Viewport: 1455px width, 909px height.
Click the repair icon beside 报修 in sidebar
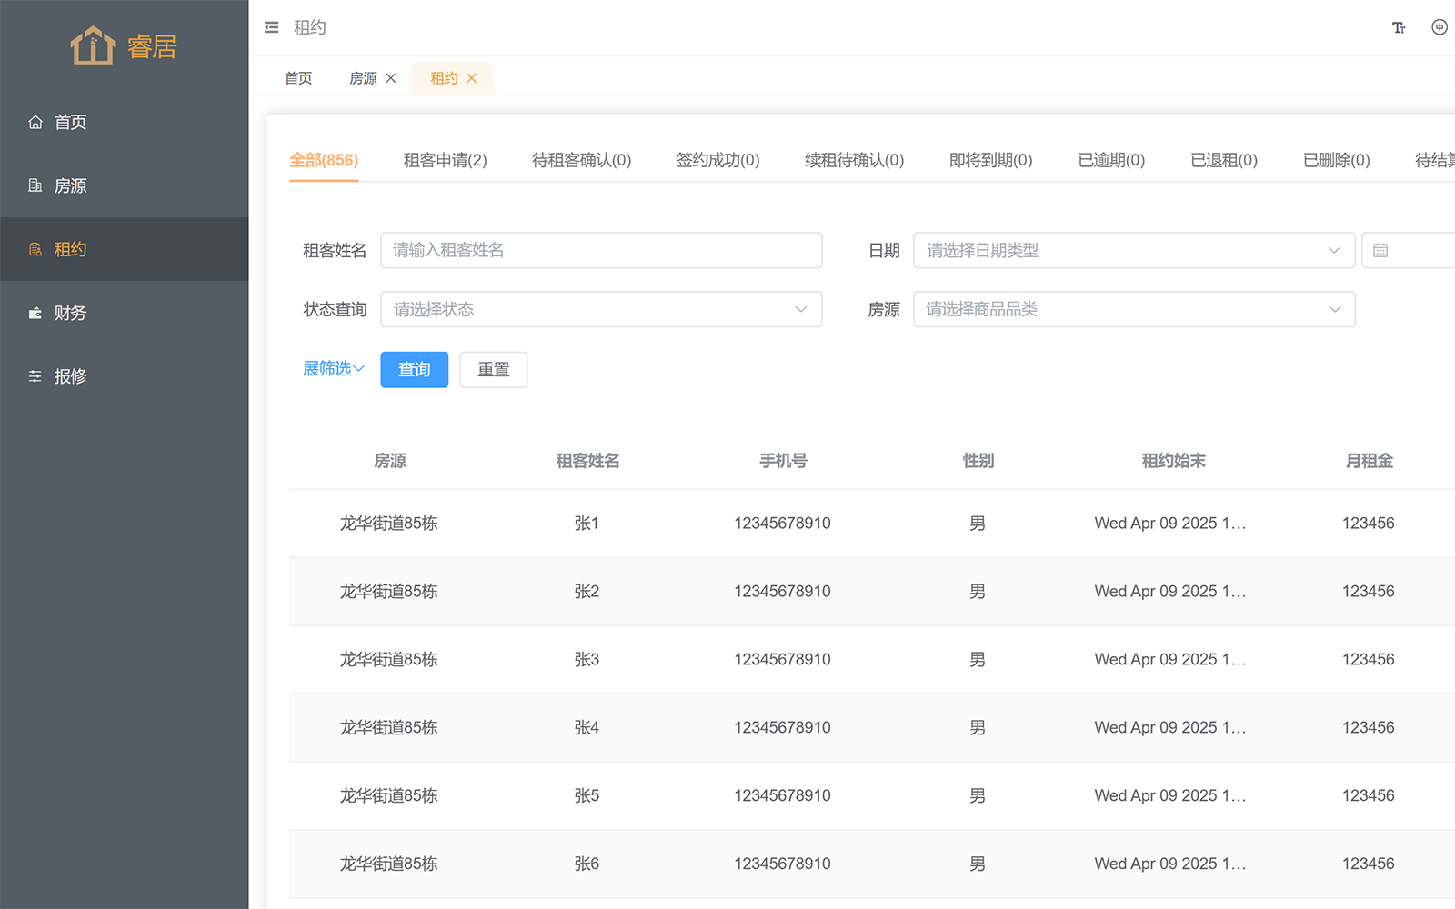tap(35, 376)
